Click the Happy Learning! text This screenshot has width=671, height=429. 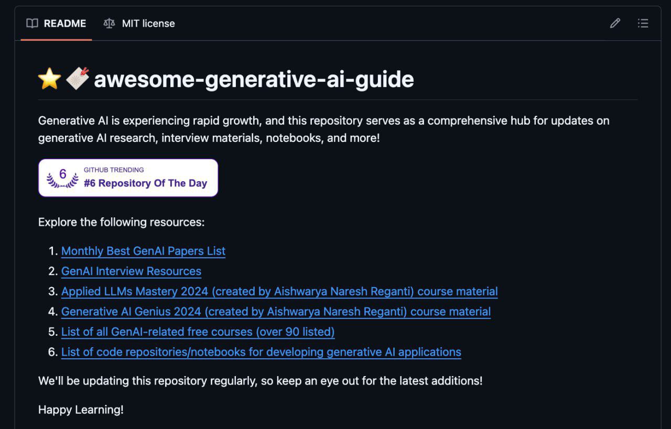[x=81, y=410]
